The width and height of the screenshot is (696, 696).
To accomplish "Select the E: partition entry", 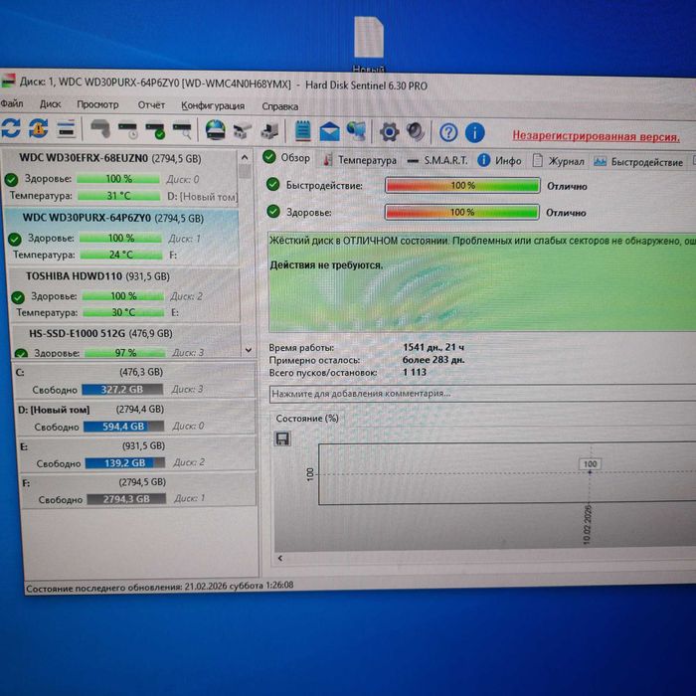I will tap(137, 453).
